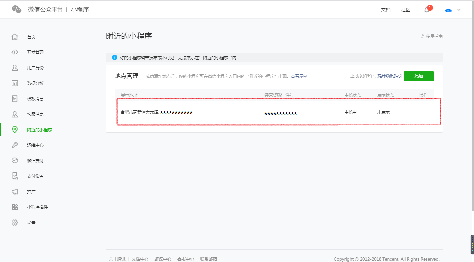
Task: Click the 设置 settings gear icon
Action: pyautogui.click(x=15, y=222)
